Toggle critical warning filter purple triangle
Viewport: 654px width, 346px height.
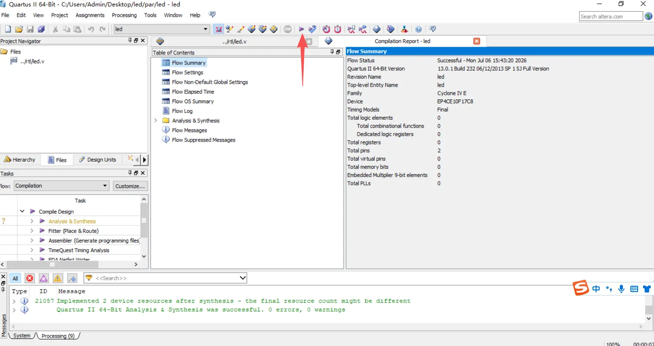click(x=44, y=278)
